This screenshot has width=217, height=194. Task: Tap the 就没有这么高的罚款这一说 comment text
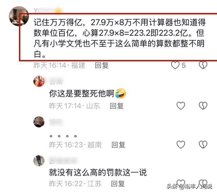pyautogui.click(x=98, y=172)
